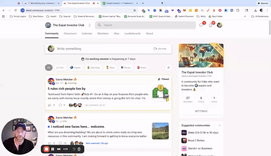Open the All Bookmarks folder
The image size is (271, 156).
coord(260,16)
